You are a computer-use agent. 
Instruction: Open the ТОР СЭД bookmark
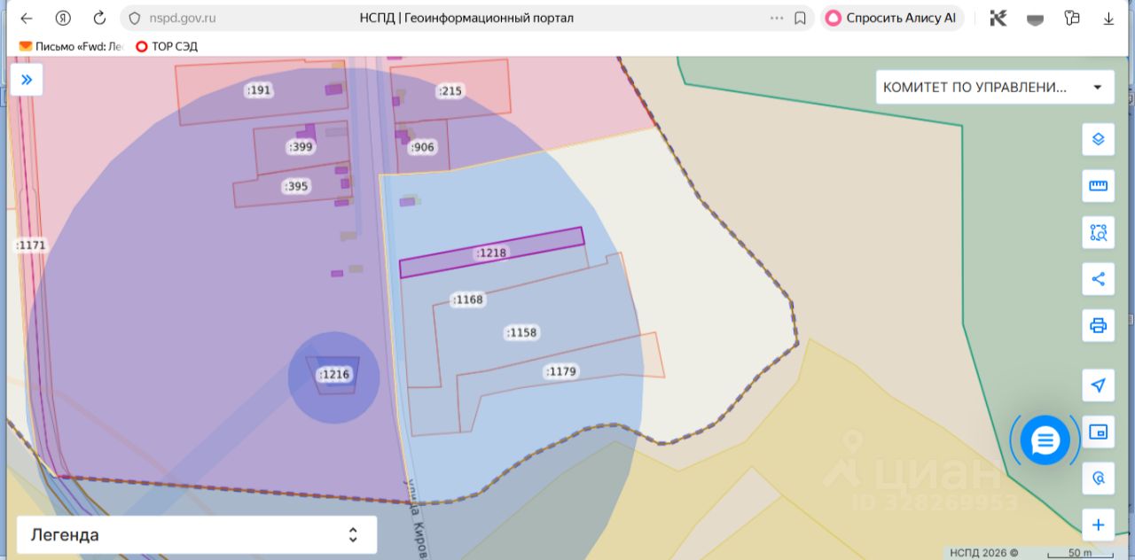[x=167, y=46]
